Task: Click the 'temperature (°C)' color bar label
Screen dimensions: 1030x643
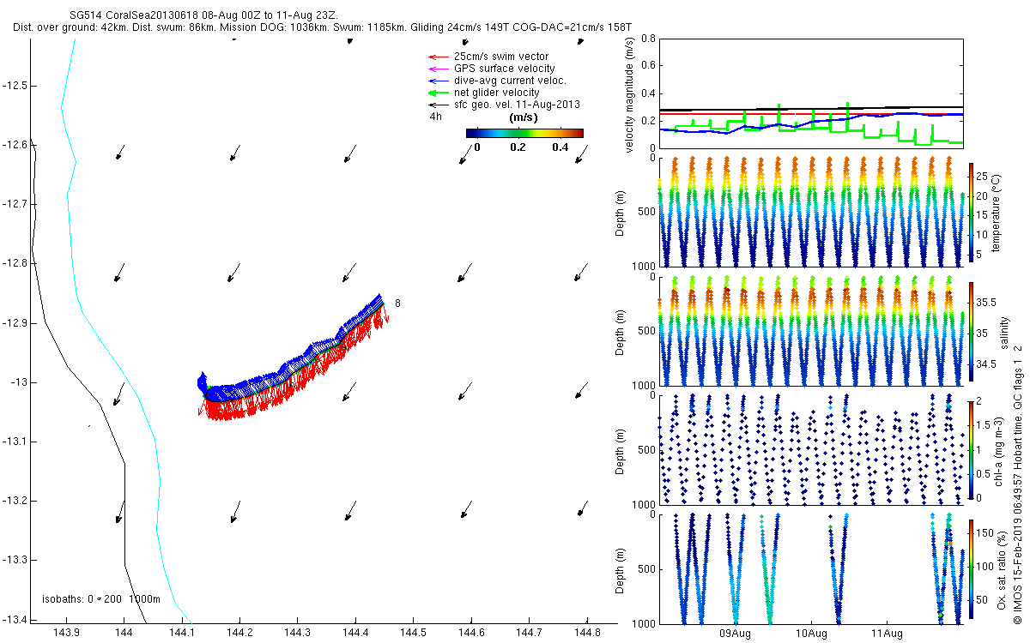Action: (997, 212)
